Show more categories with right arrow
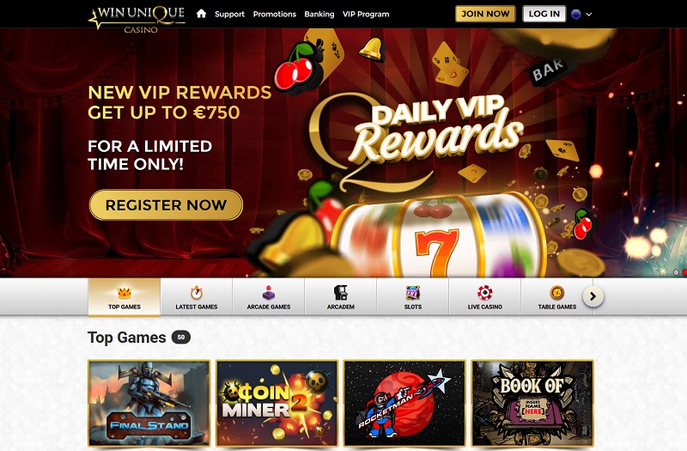687x451 pixels. pyautogui.click(x=593, y=296)
